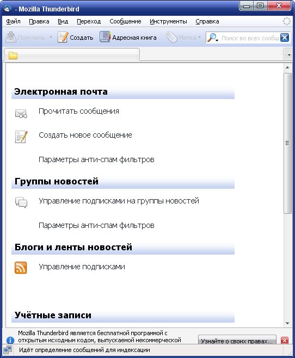Click the orange RSS feed icon

[21, 268]
